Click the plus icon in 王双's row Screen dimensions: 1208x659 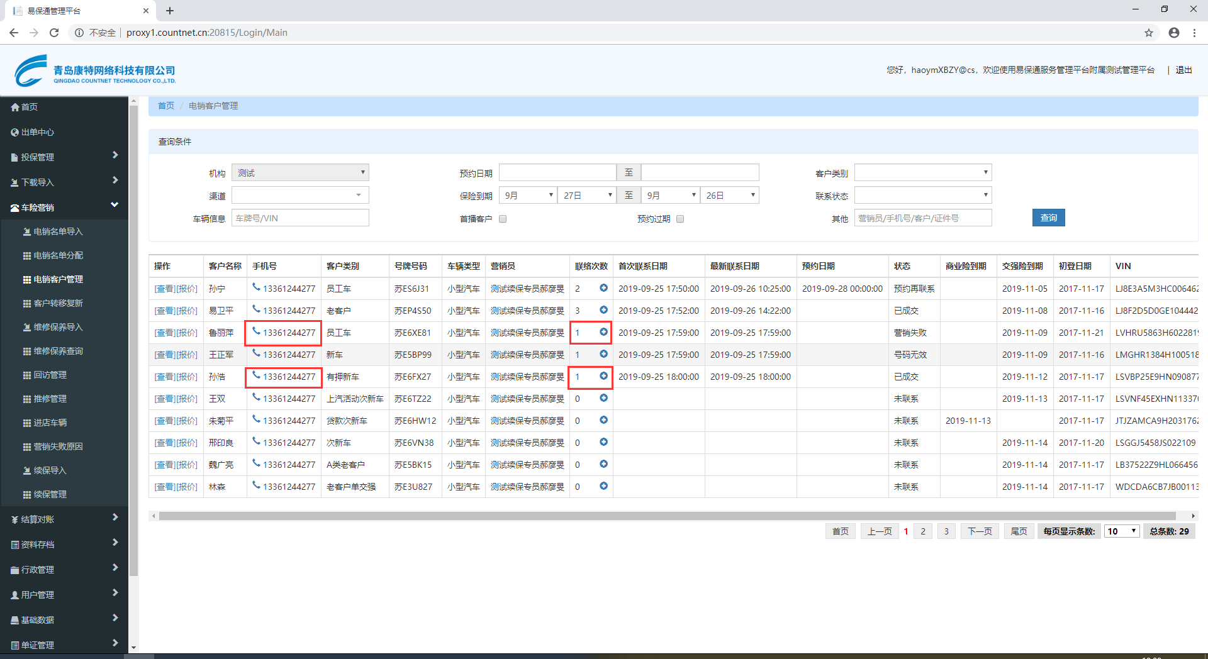[603, 398]
